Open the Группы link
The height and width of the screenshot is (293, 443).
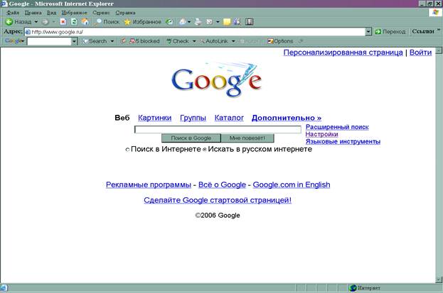[x=193, y=118]
